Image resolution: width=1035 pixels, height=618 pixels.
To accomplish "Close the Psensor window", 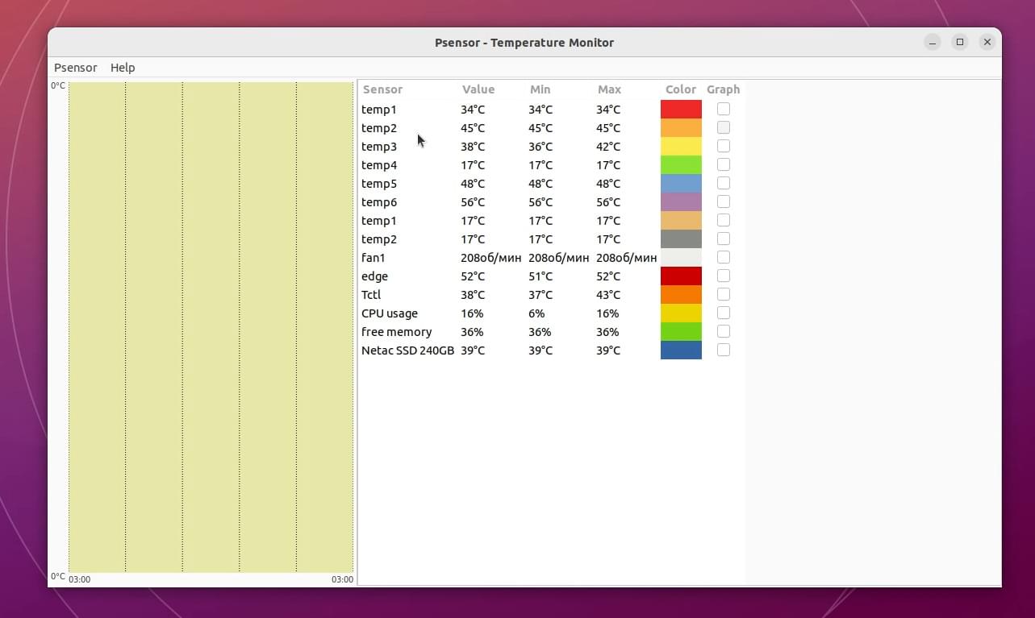I will point(987,42).
